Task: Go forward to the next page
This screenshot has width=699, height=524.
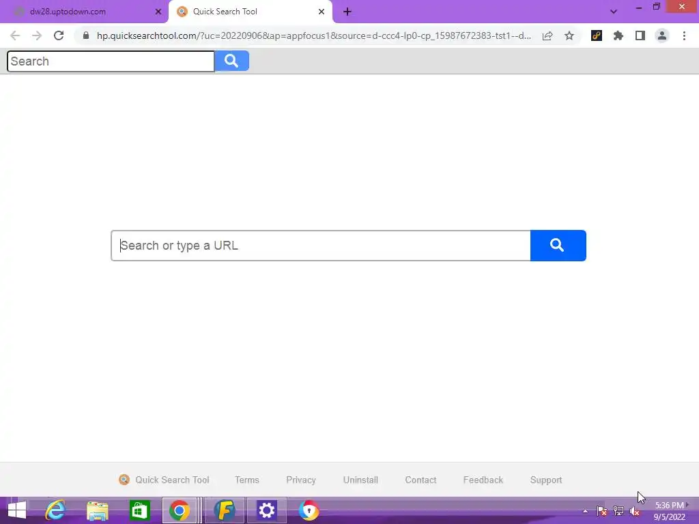Action: (x=37, y=35)
